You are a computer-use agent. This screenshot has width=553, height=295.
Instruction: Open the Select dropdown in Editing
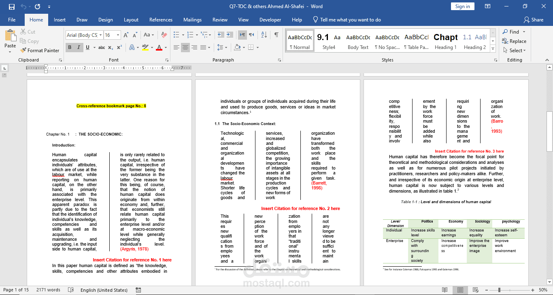pyautogui.click(x=515, y=50)
